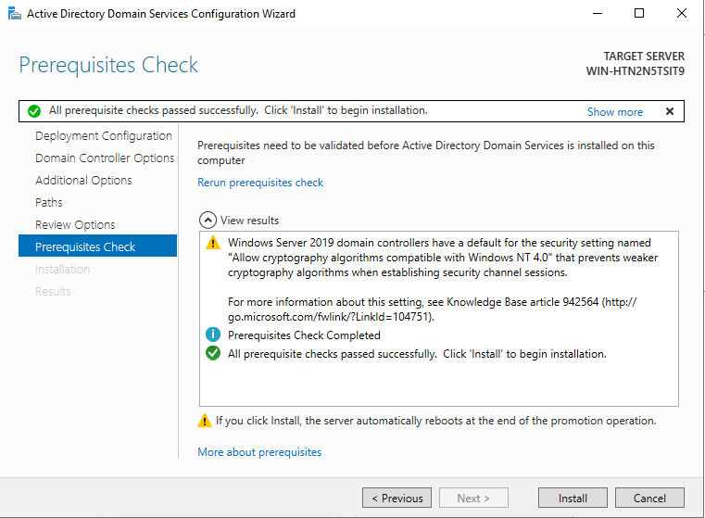Screen dimensions: 705x518
Task: Click the yellow warning icon in results
Action: coord(213,243)
